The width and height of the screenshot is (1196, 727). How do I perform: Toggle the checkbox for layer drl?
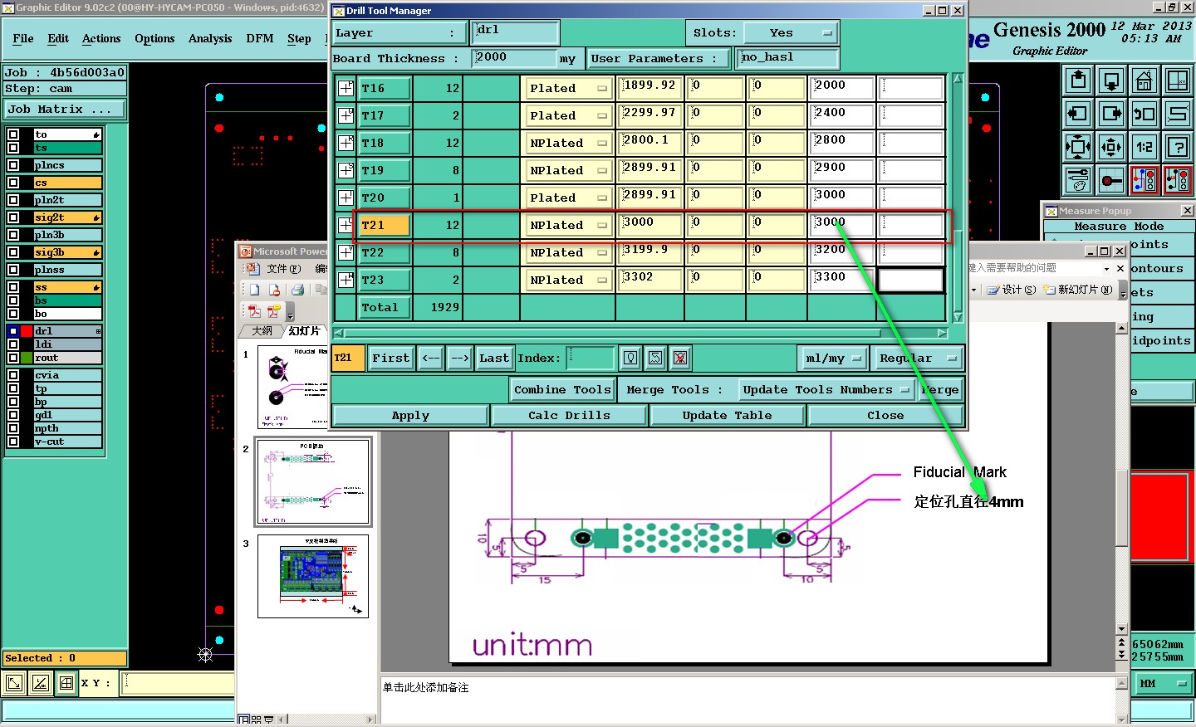click(x=13, y=331)
